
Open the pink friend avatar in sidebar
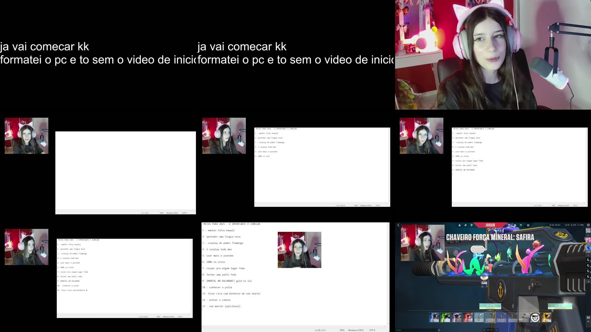click(588, 240)
